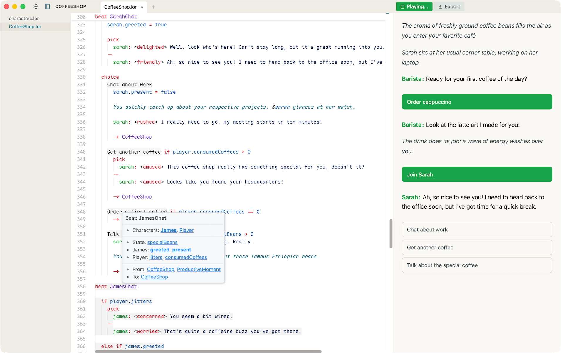Click the 'Beat: JamesChat' popup heading

[146, 218]
